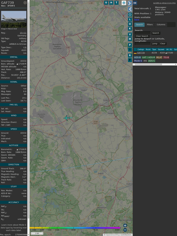The image size is (177, 236).
Task: Toggle the L labels button
Action: click(130, 20)
